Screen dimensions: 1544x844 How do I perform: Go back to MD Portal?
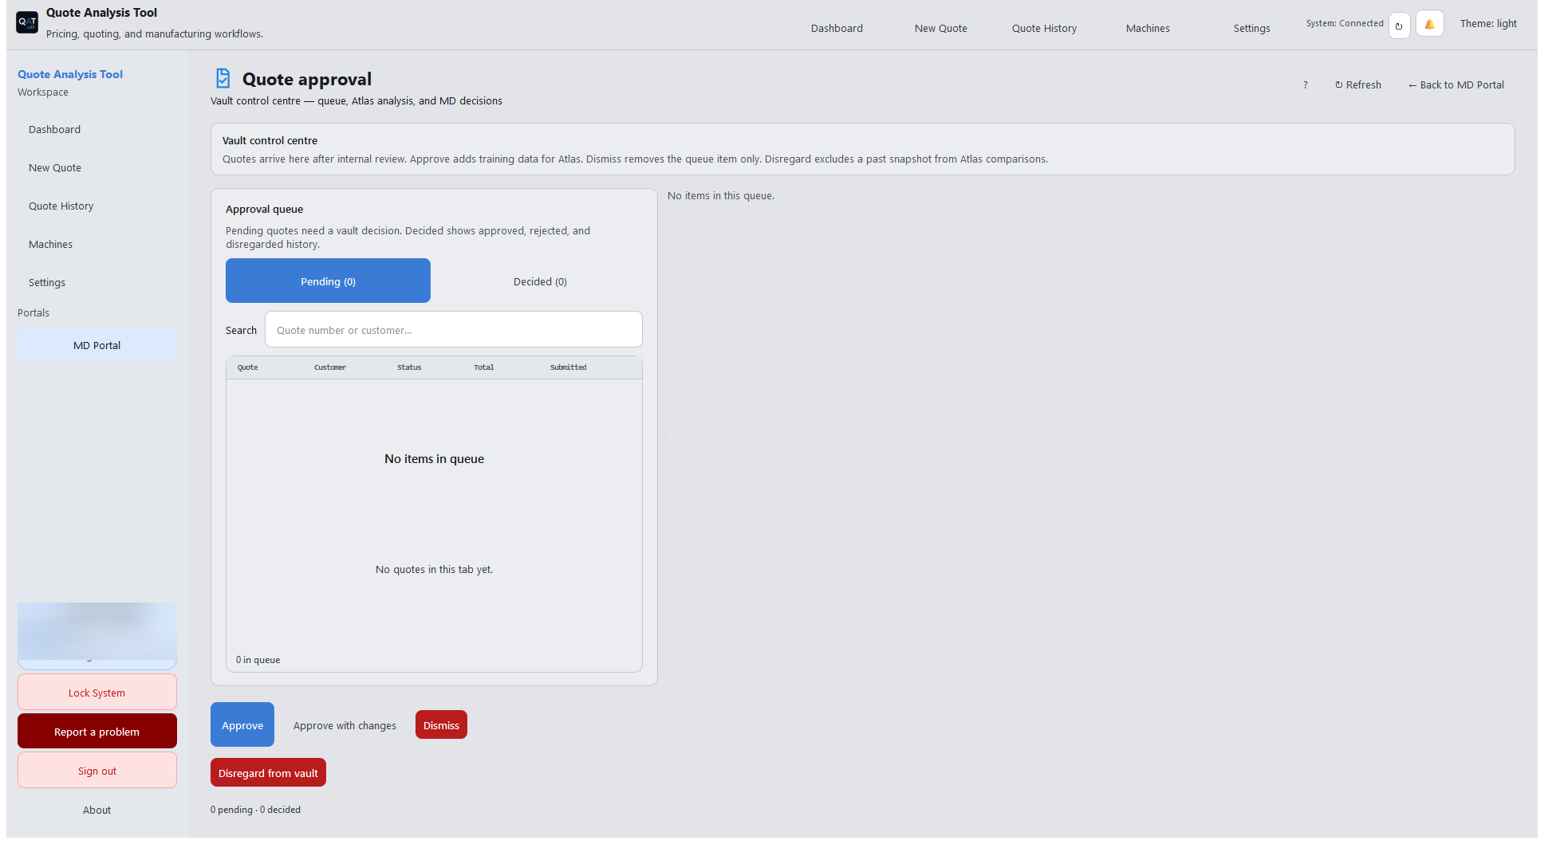coord(1456,84)
